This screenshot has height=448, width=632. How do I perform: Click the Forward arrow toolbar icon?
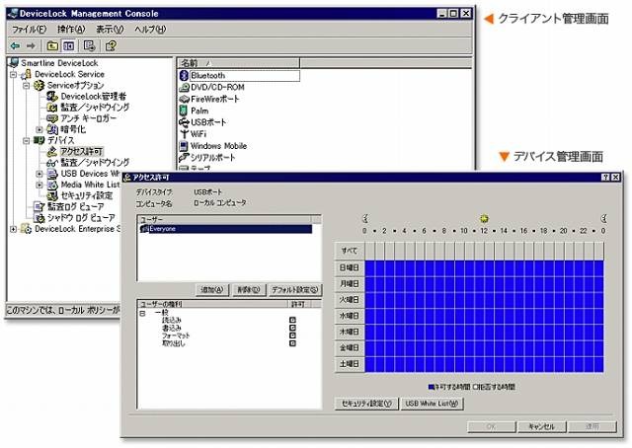[x=31, y=46]
